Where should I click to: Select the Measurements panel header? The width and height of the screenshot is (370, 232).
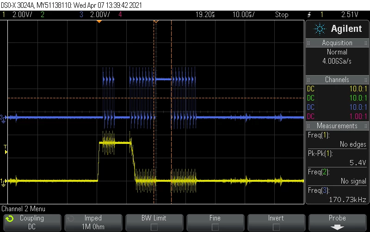click(337, 125)
